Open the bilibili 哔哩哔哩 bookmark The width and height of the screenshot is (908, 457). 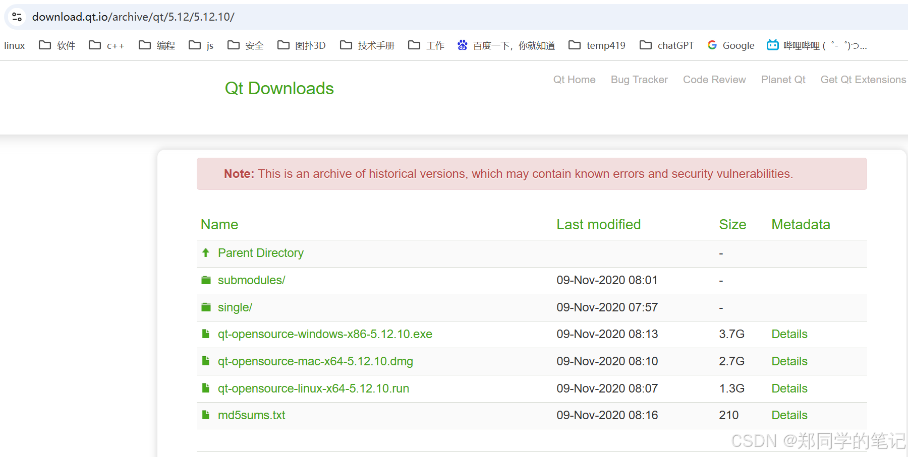coord(817,45)
